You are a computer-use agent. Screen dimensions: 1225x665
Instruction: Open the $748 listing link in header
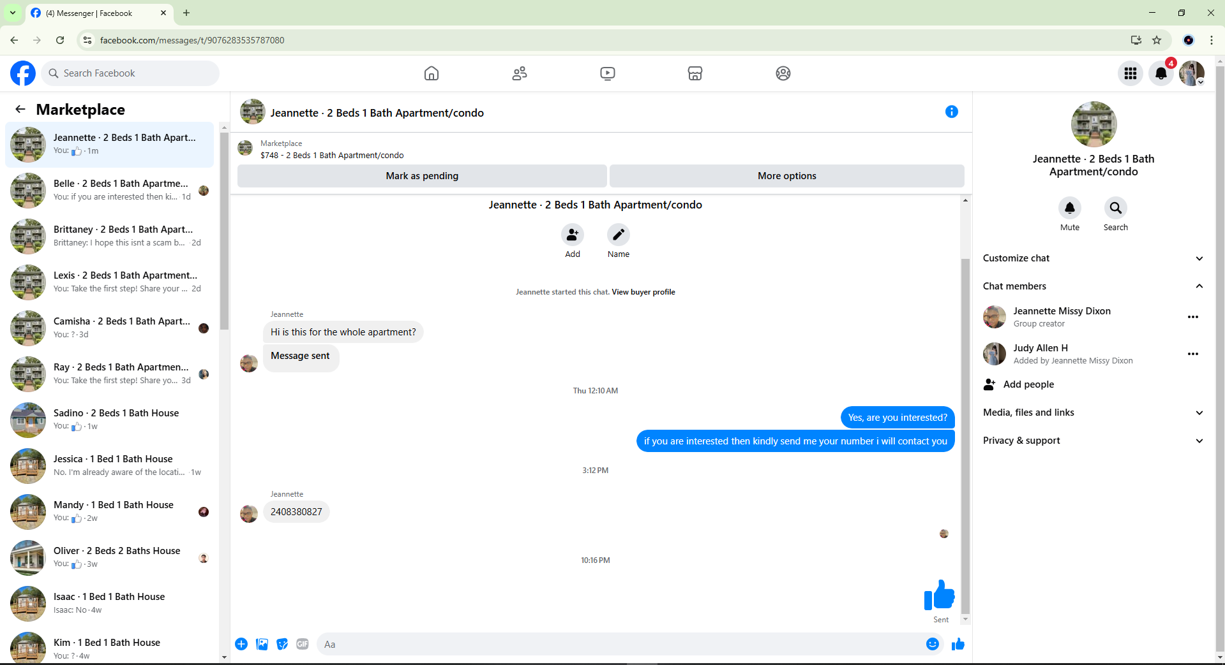(332, 155)
